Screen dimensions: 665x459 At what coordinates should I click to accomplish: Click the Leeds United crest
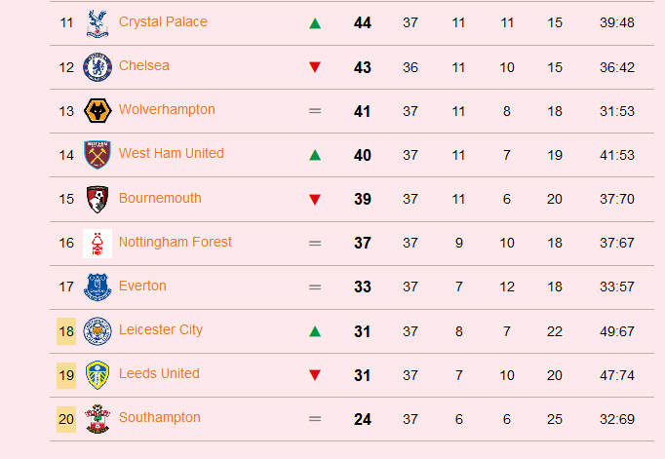[x=98, y=374]
